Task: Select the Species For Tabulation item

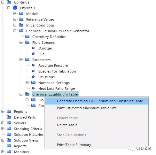Action: pyautogui.click(x=57, y=71)
